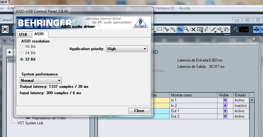Close the ASIO-USB Control Panel

[139, 111]
